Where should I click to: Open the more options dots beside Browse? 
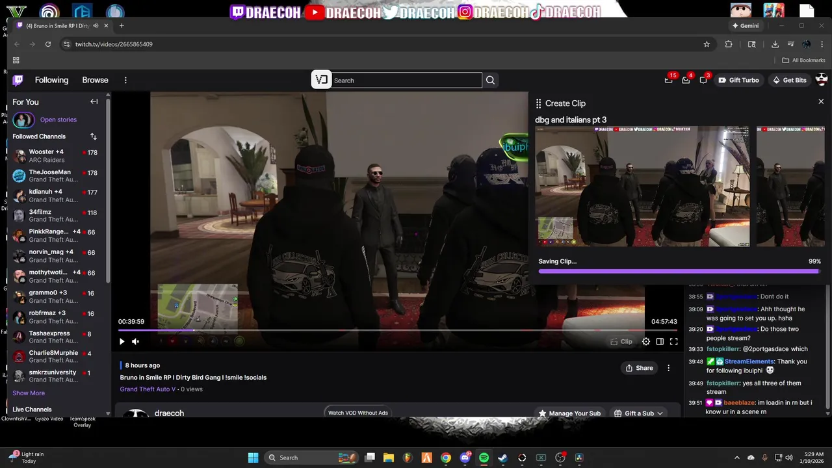[125, 80]
